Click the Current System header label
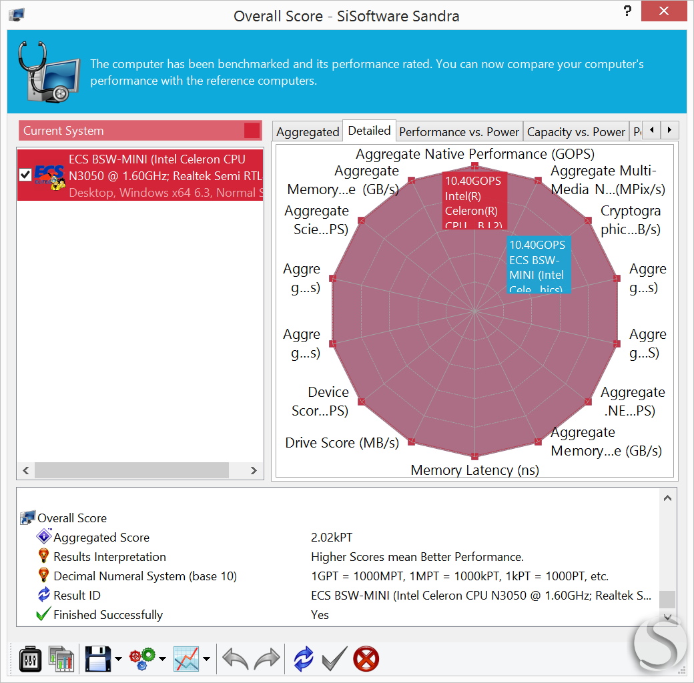The height and width of the screenshot is (683, 694). [x=63, y=131]
